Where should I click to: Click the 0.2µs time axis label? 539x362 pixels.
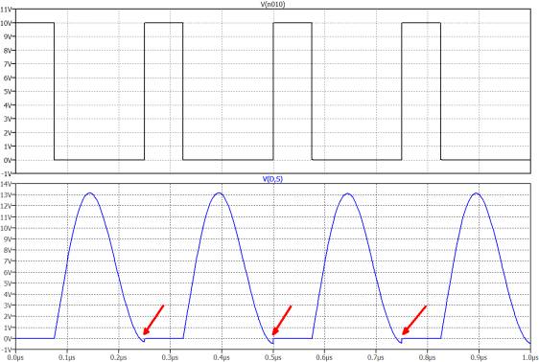pos(119,357)
